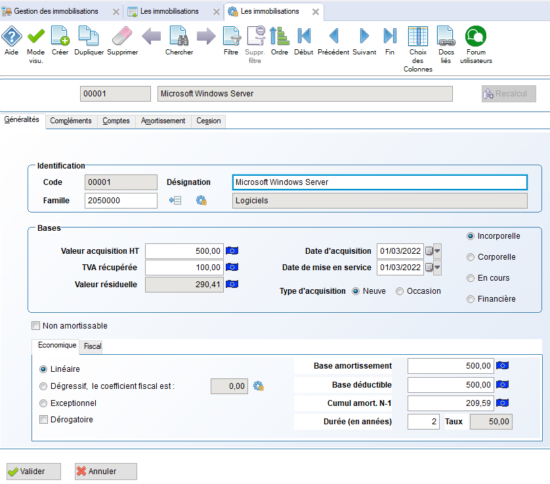
Task: Click the Valider button
Action: (33, 472)
